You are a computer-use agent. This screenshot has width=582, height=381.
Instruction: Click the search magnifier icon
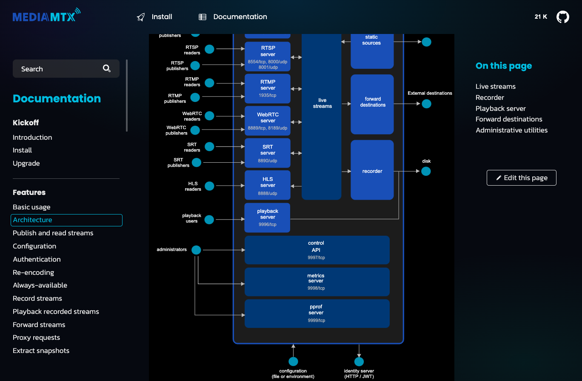[107, 68]
